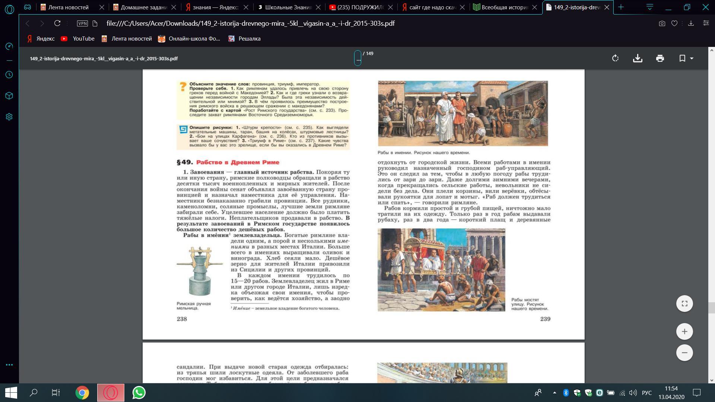
Task: Zoom out of the PDF page
Action: [x=684, y=352]
